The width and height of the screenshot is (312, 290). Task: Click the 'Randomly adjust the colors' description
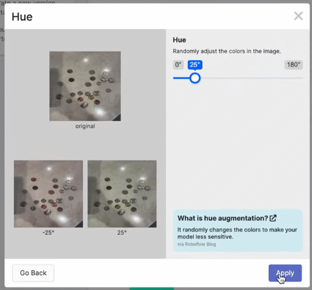coord(227,52)
